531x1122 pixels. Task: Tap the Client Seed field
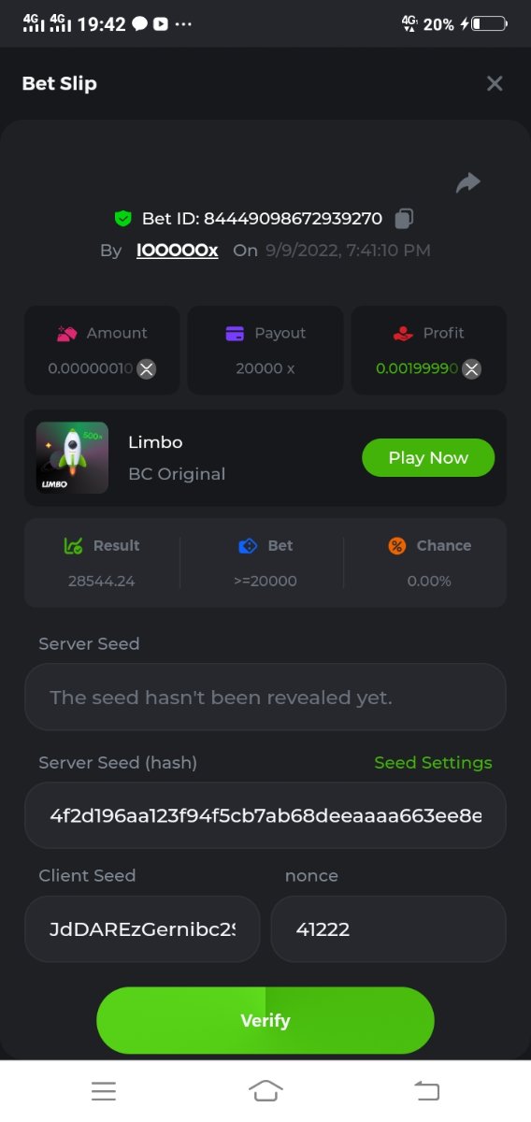(x=142, y=928)
